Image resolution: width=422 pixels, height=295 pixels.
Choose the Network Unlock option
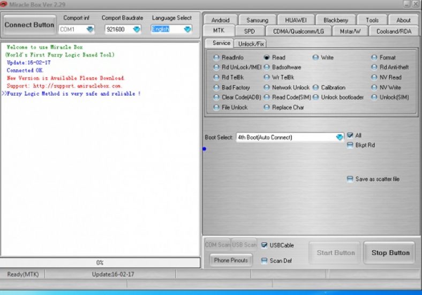click(x=287, y=88)
